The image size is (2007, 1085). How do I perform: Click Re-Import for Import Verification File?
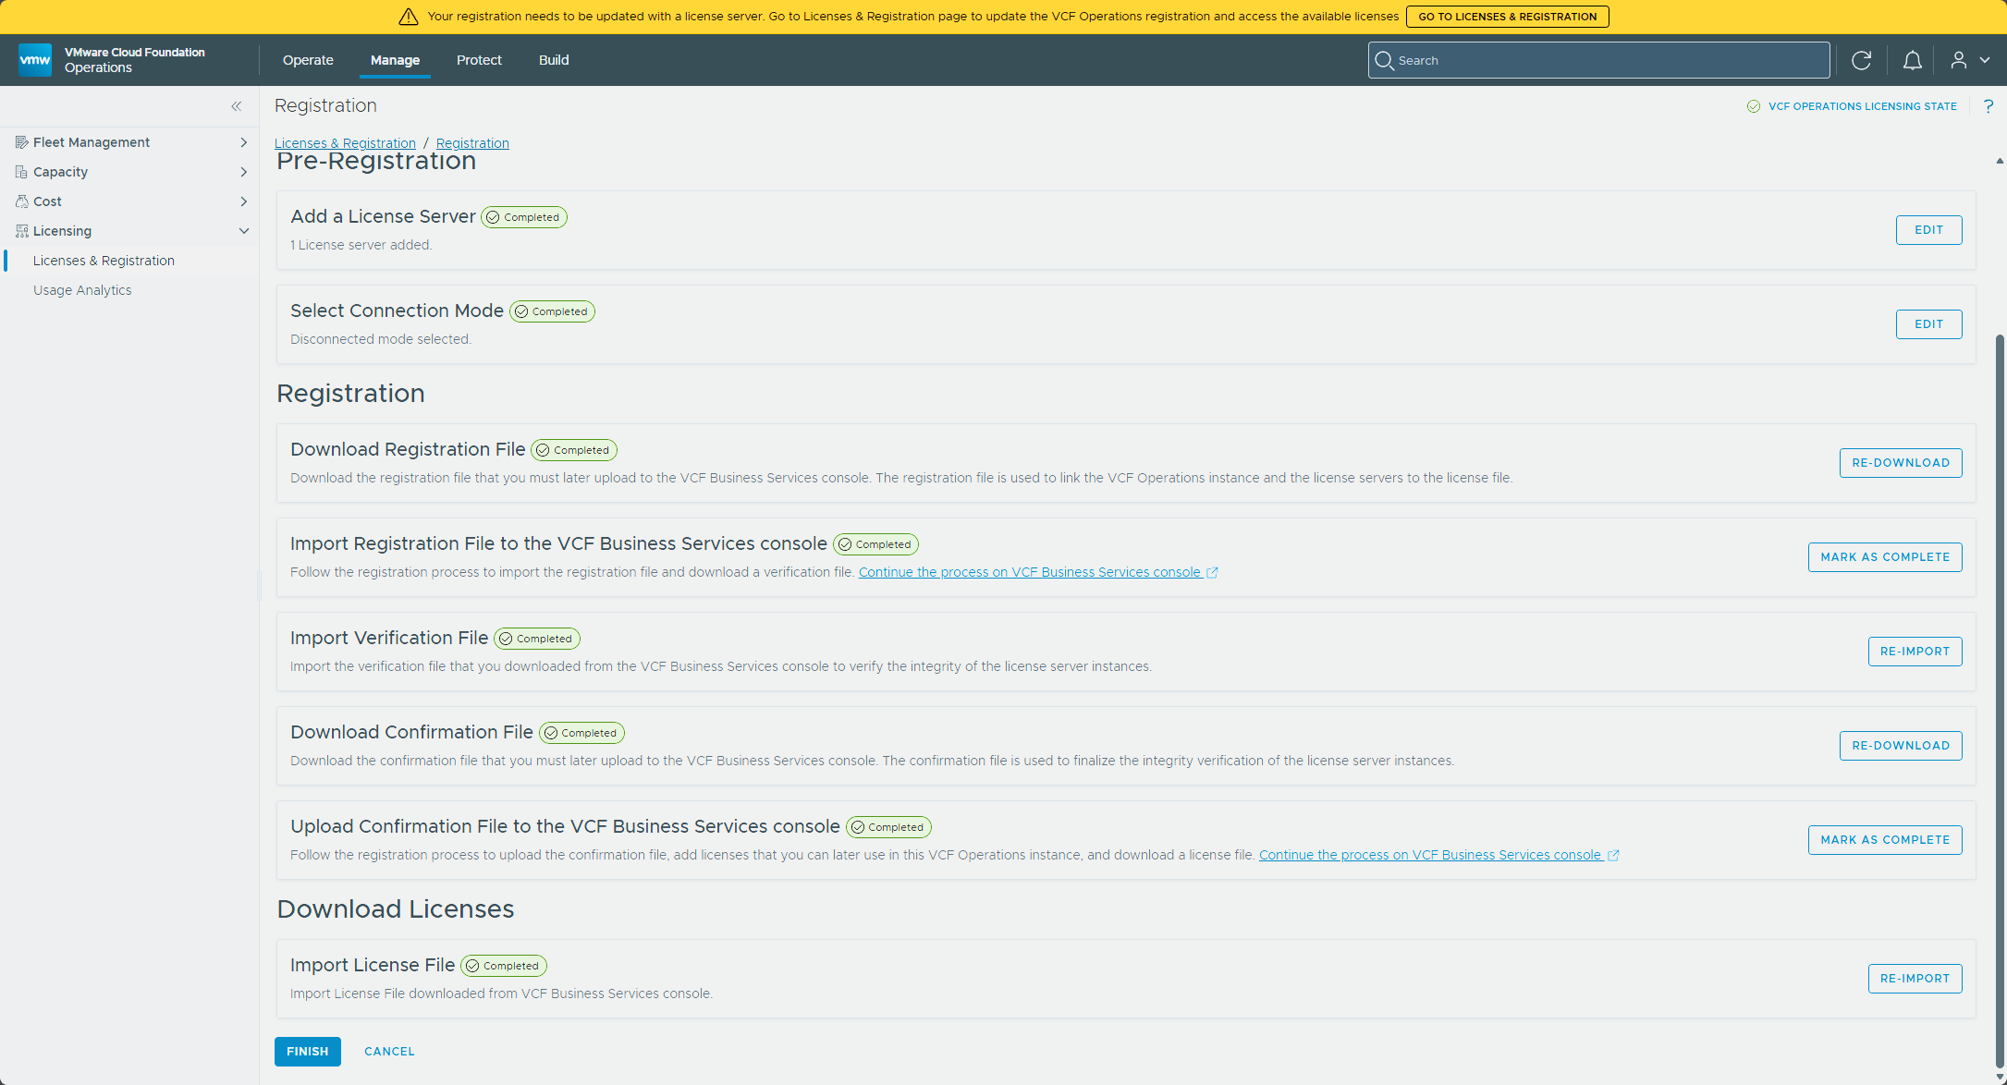point(1915,652)
